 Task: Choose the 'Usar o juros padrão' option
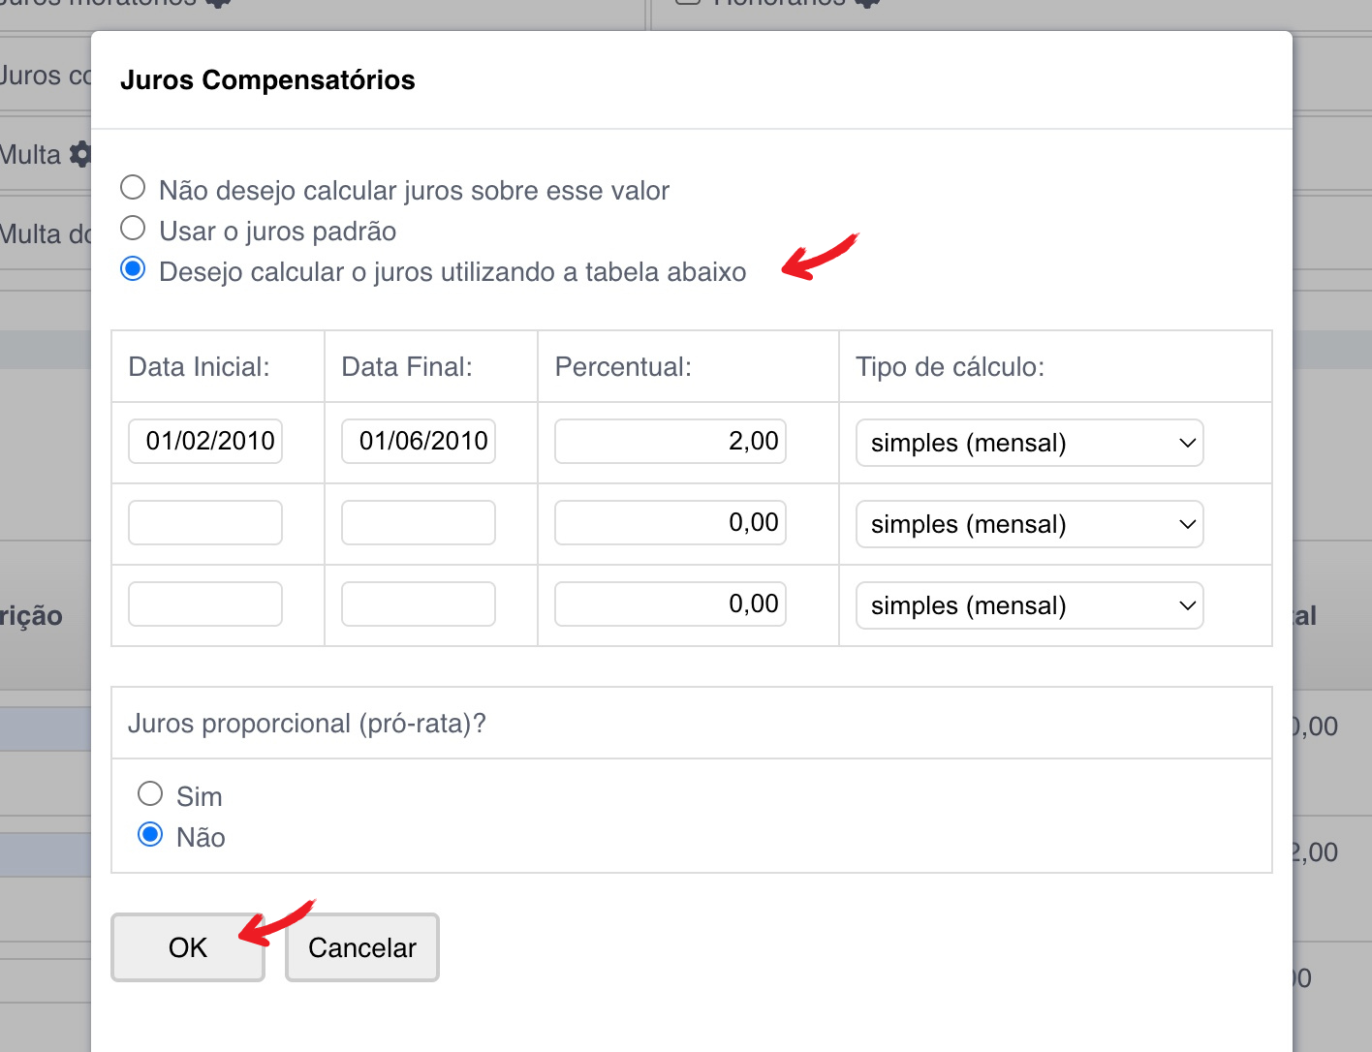133,229
